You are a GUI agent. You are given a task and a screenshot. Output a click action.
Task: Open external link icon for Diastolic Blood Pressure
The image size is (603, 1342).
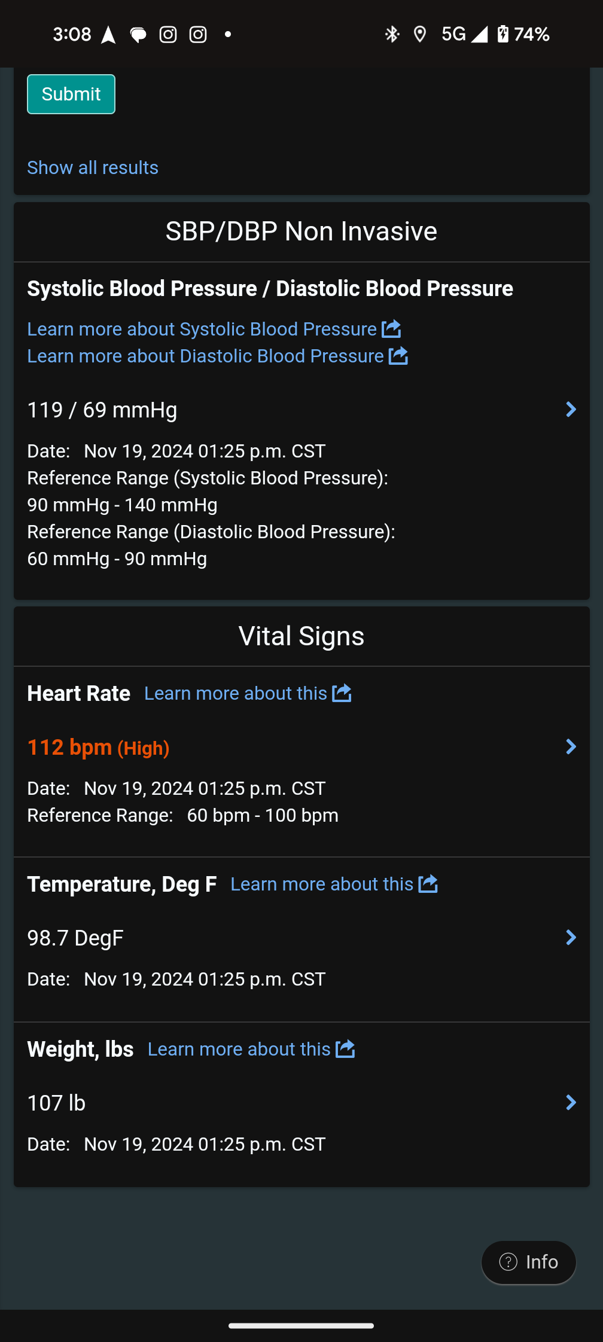point(398,356)
